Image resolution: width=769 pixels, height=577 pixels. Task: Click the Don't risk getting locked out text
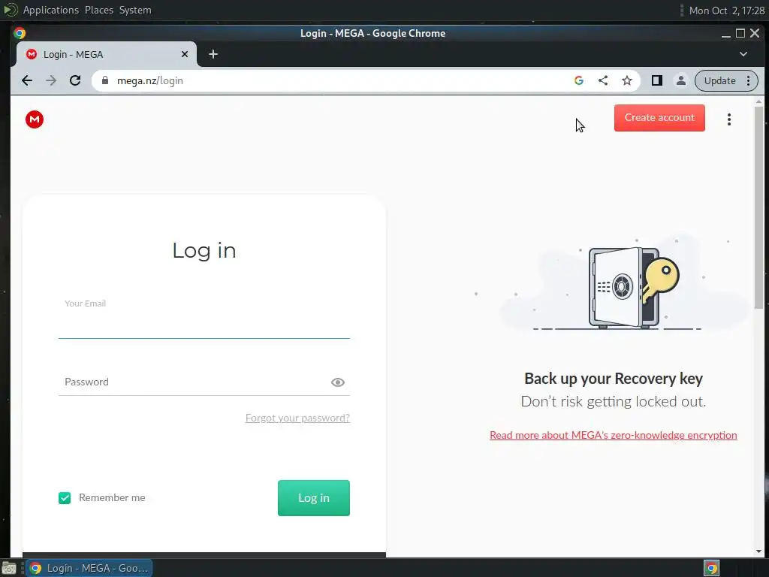(x=613, y=401)
